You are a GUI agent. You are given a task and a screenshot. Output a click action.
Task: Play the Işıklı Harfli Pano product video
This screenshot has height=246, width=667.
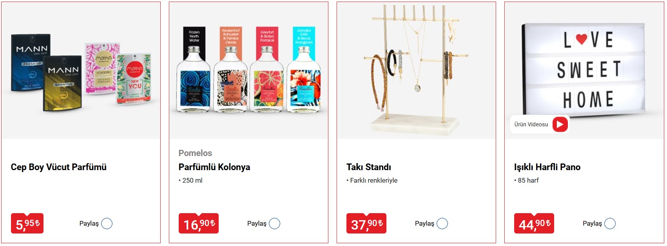(x=560, y=124)
